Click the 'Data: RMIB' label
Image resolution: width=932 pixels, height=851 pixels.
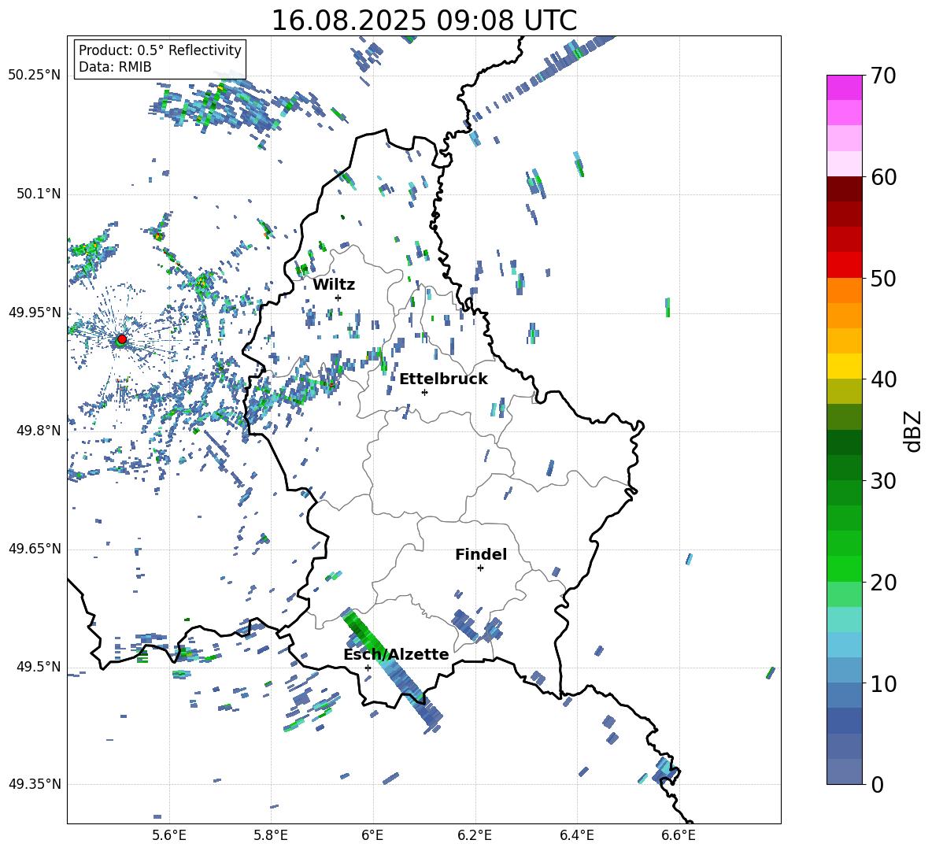tap(115, 67)
